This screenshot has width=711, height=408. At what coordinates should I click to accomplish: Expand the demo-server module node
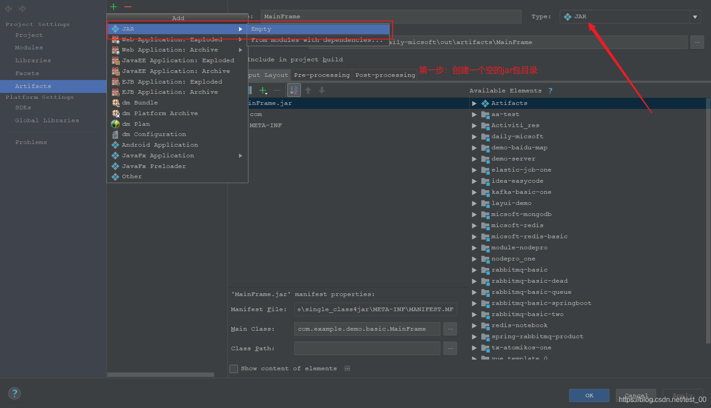[474, 159]
